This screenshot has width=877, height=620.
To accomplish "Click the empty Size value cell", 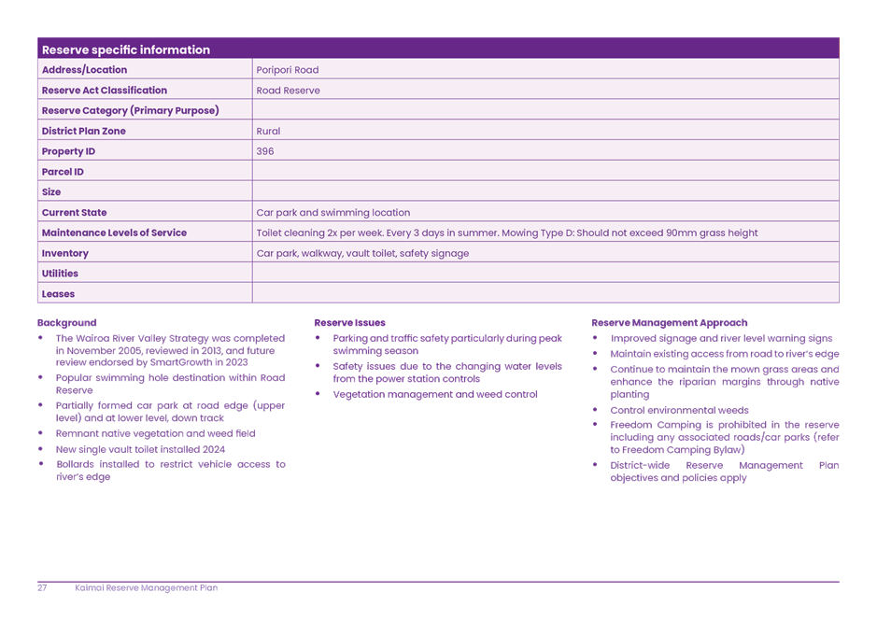I will (x=545, y=192).
